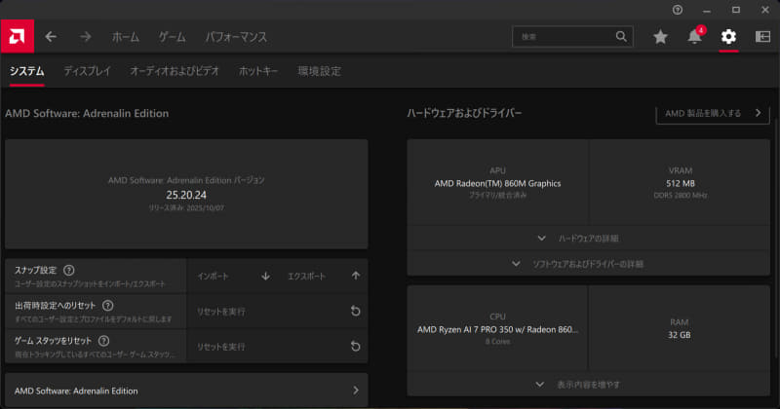Click the search magnifier icon

(621, 36)
